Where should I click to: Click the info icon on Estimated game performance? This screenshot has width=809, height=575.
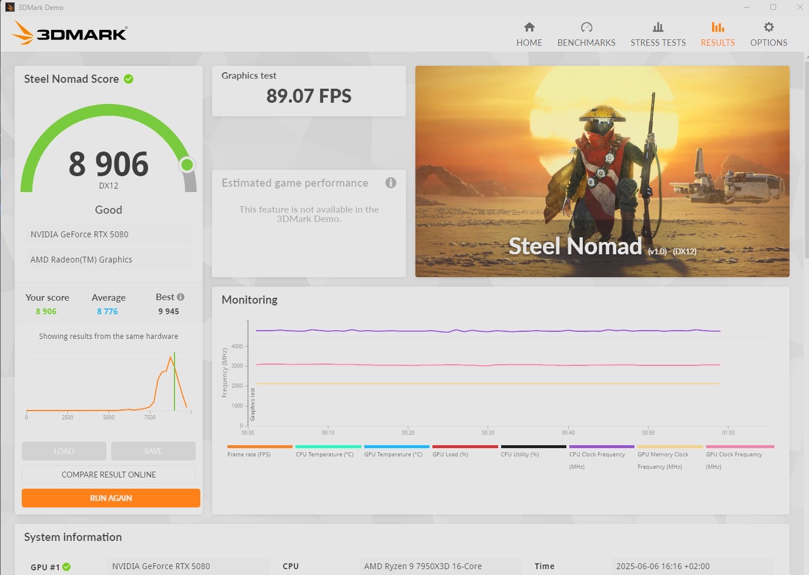click(x=391, y=183)
